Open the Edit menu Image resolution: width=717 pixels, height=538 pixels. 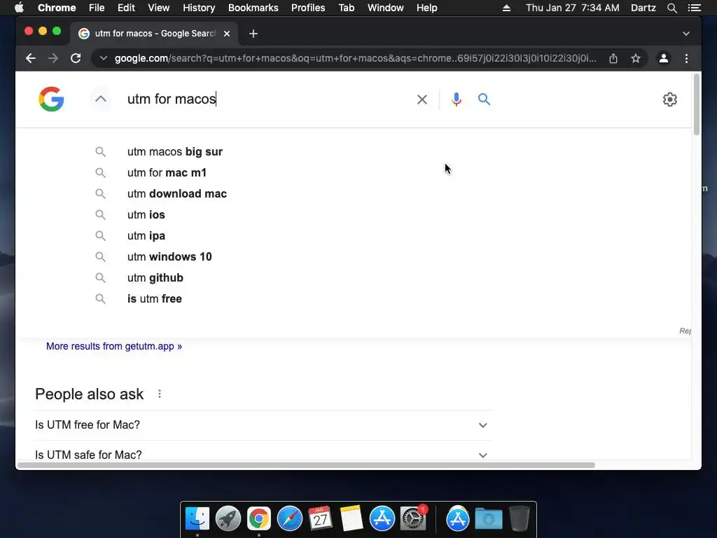click(x=126, y=8)
